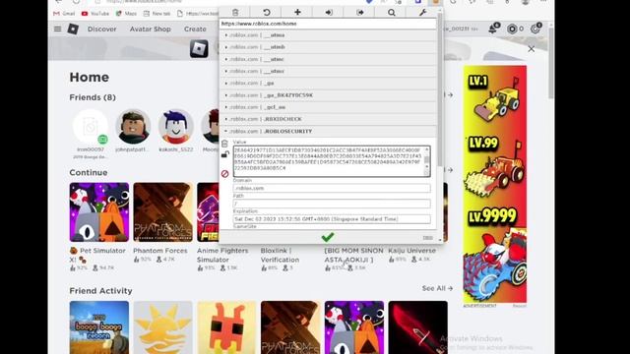
Task: Add a new cookie with the plus icon
Action: [297, 13]
